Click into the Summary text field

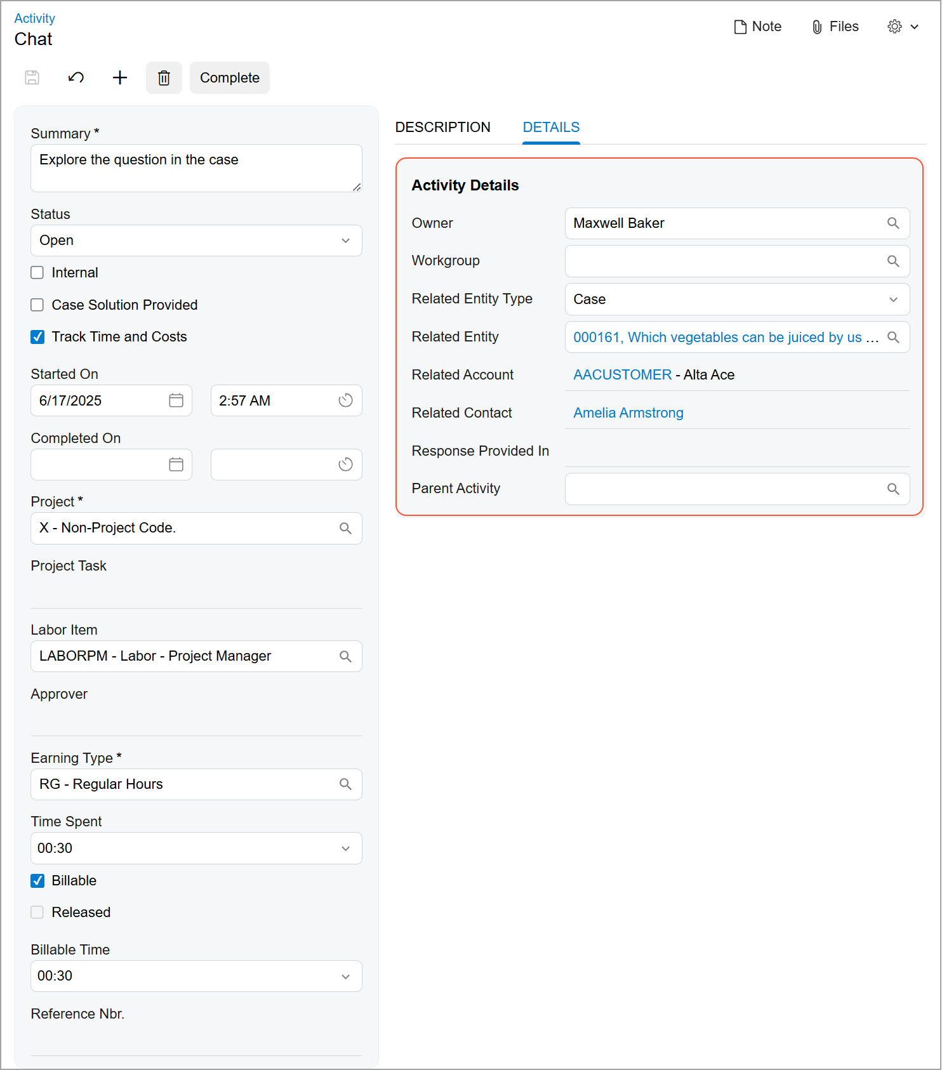[196, 168]
